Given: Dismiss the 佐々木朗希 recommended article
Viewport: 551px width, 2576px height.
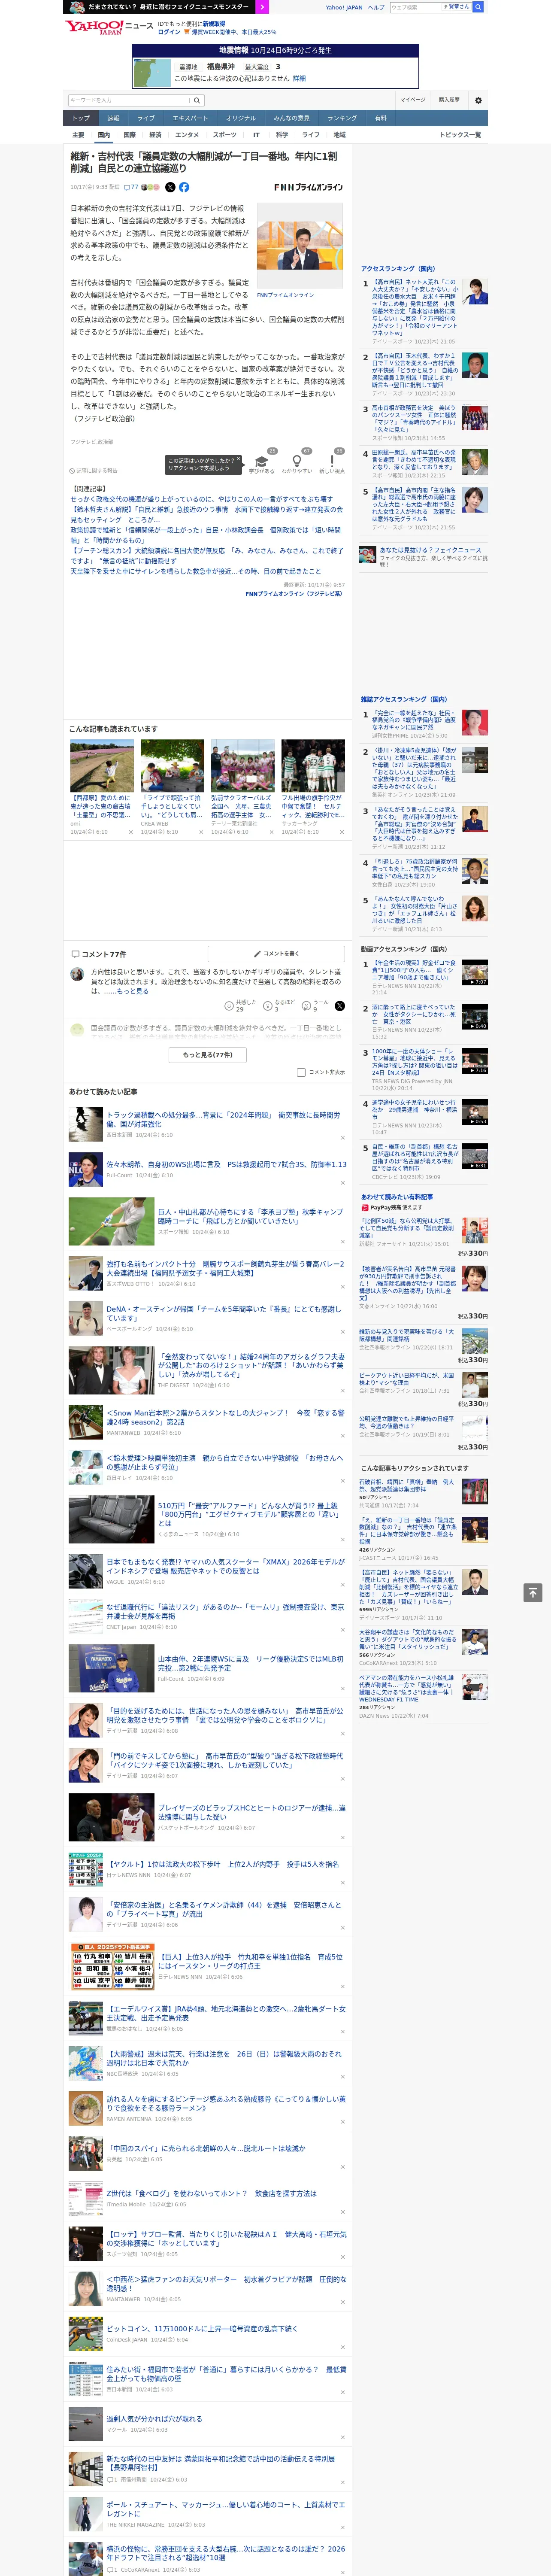Looking at the screenshot, I should (x=343, y=1182).
